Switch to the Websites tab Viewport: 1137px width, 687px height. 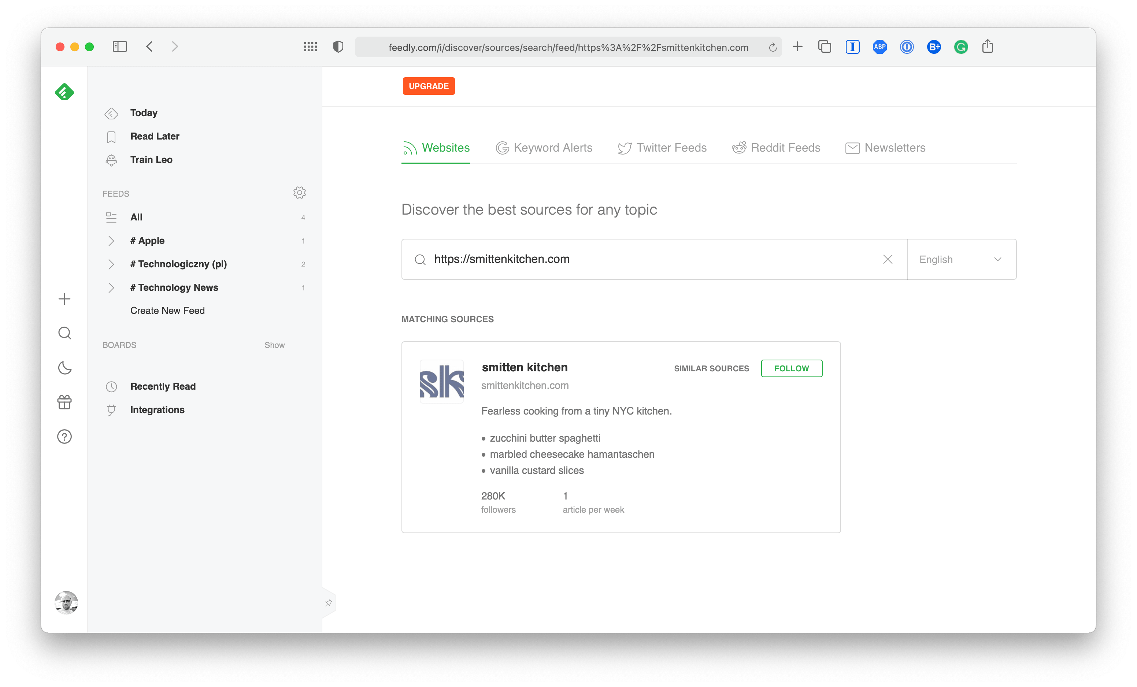[436, 148]
